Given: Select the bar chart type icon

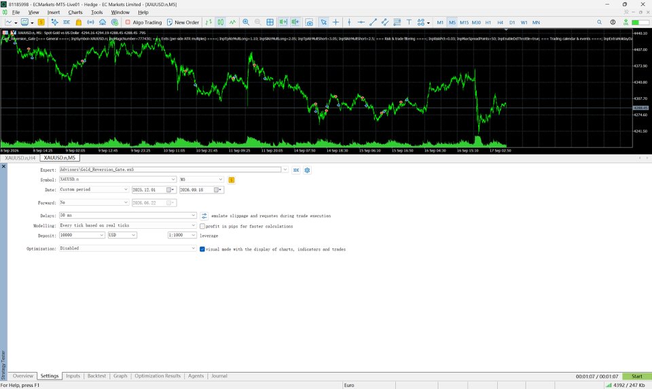Looking at the screenshot, I should pyautogui.click(x=209, y=22).
